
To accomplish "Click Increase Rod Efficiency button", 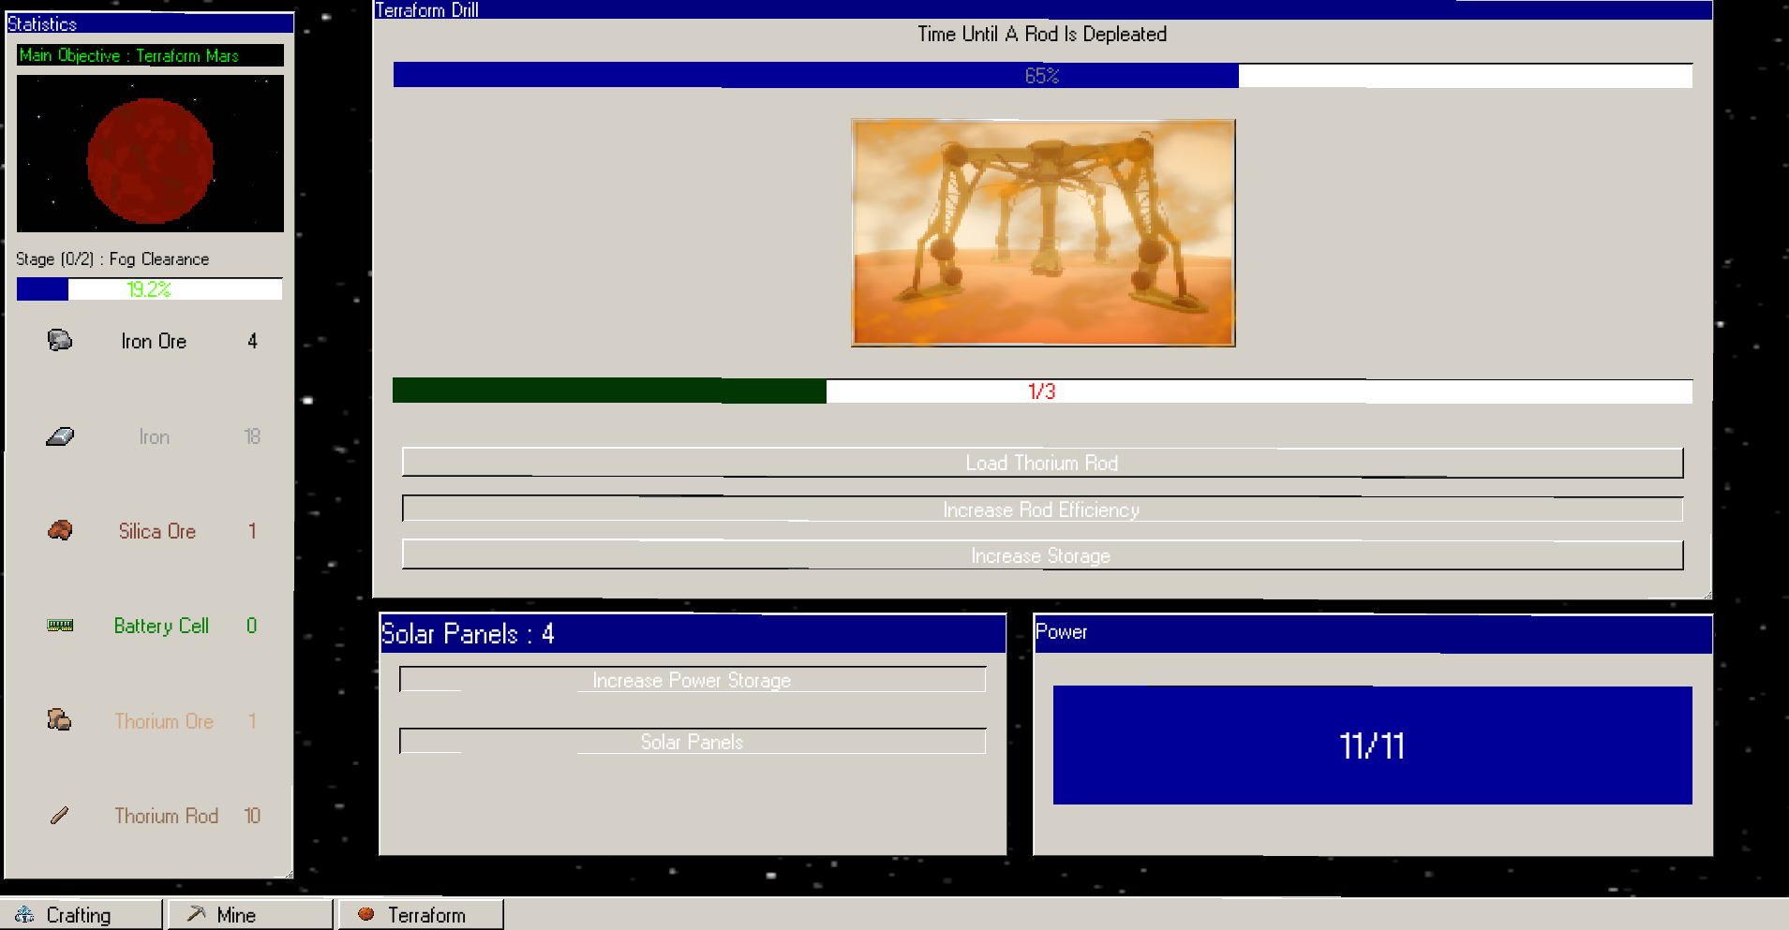I will click(x=1042, y=509).
